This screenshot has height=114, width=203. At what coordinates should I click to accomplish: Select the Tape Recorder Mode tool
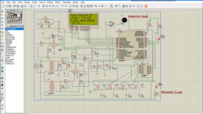coord(2,46)
